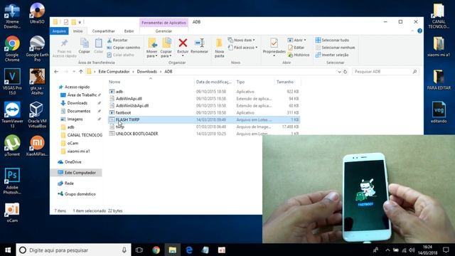
Task: Switch to the Exibir tab
Action: coord(129,31)
